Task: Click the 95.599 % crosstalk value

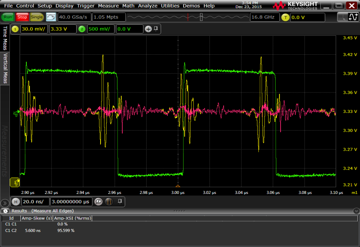Action: (x=66, y=230)
